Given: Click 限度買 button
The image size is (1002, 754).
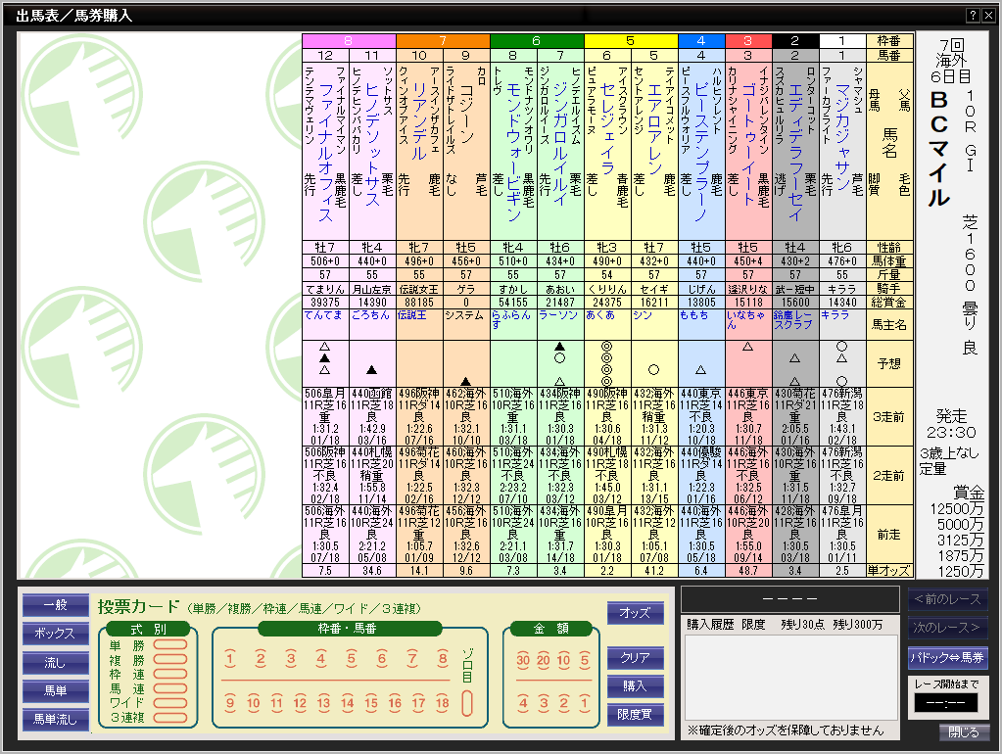Looking at the screenshot, I should point(636,715).
